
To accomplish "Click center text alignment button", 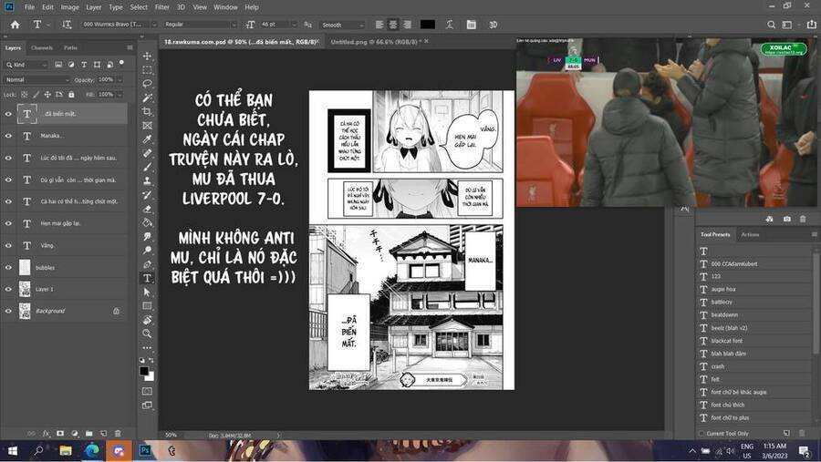I will (393, 25).
